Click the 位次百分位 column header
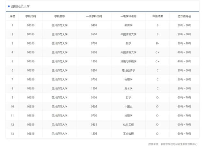Viewport: 204px width, 147px height. pyautogui.click(x=184, y=16)
